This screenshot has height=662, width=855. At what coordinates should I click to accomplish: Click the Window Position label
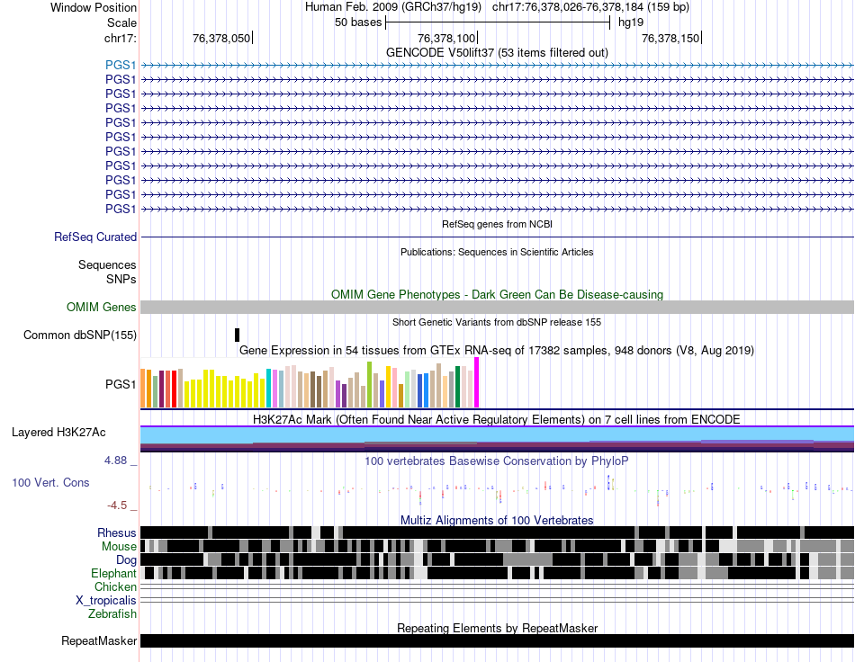(94, 7)
